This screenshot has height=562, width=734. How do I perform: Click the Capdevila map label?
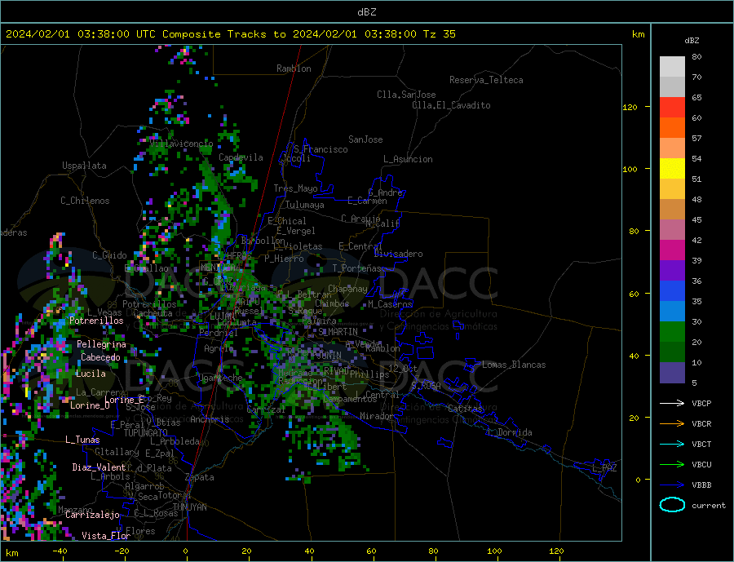coord(241,157)
